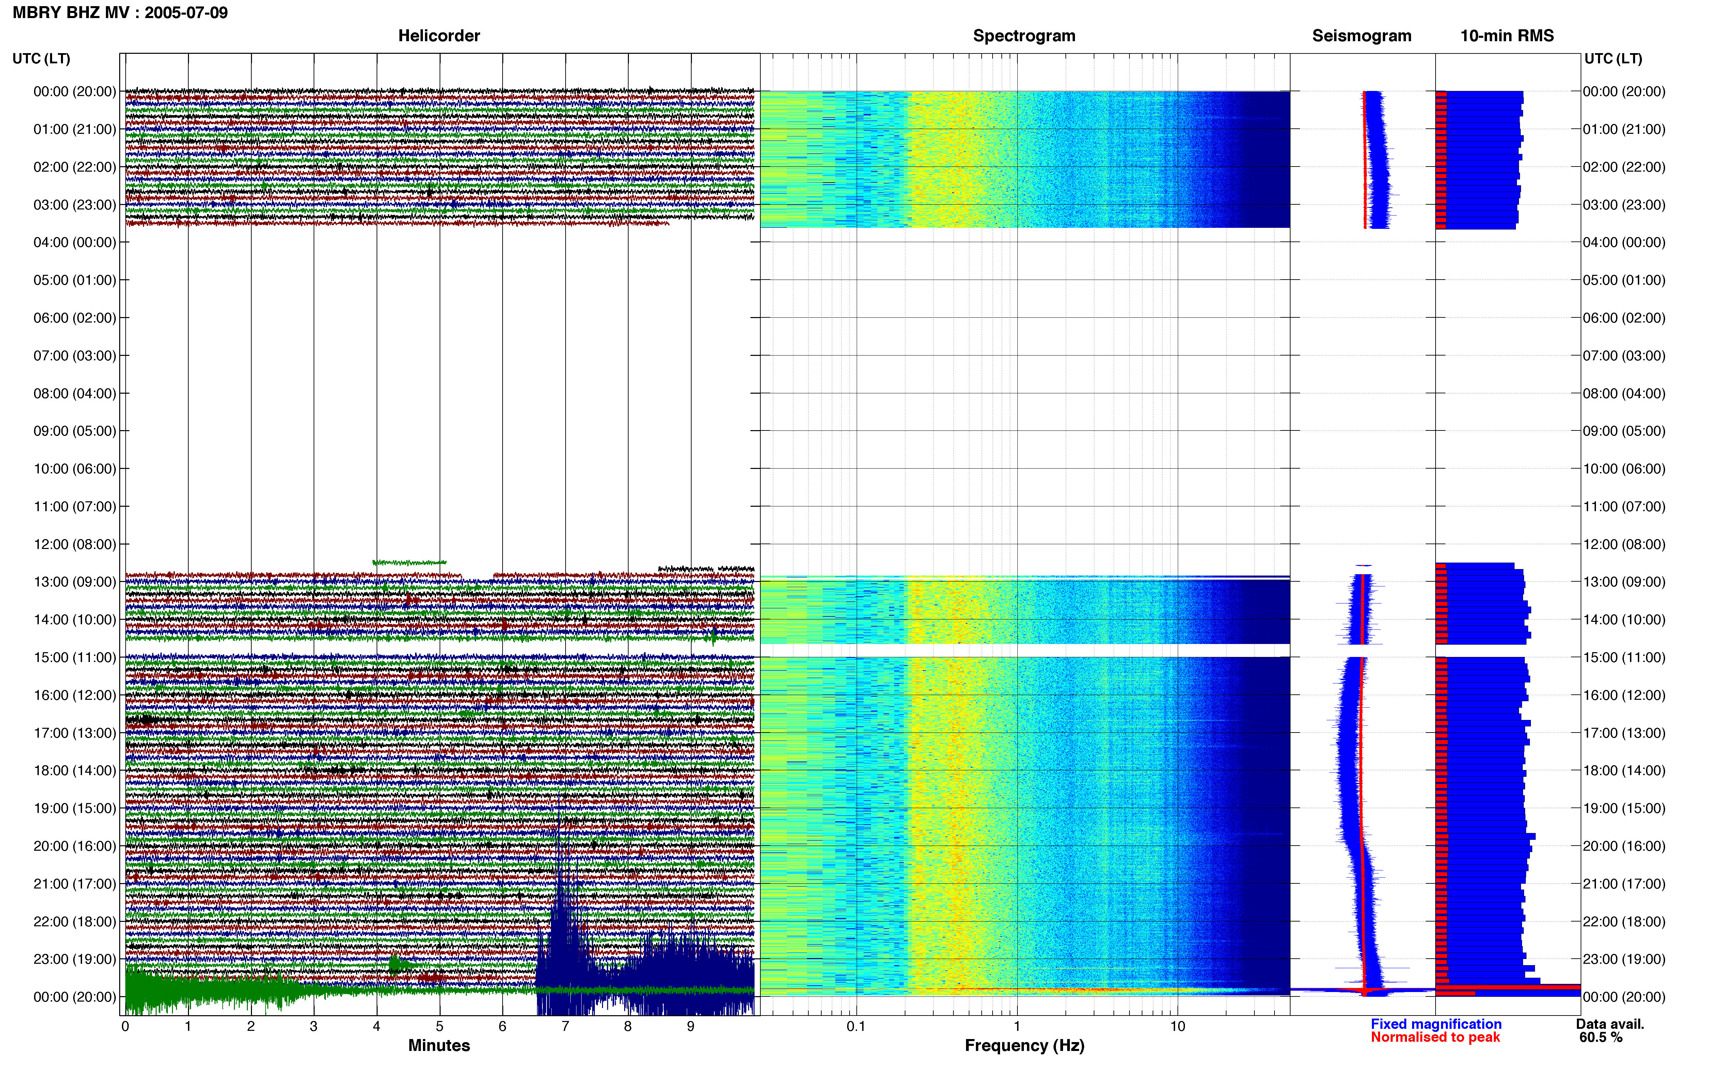1709x1069 pixels.
Task: Click the left time label '23:00 (19:00)'
Action: 75,959
